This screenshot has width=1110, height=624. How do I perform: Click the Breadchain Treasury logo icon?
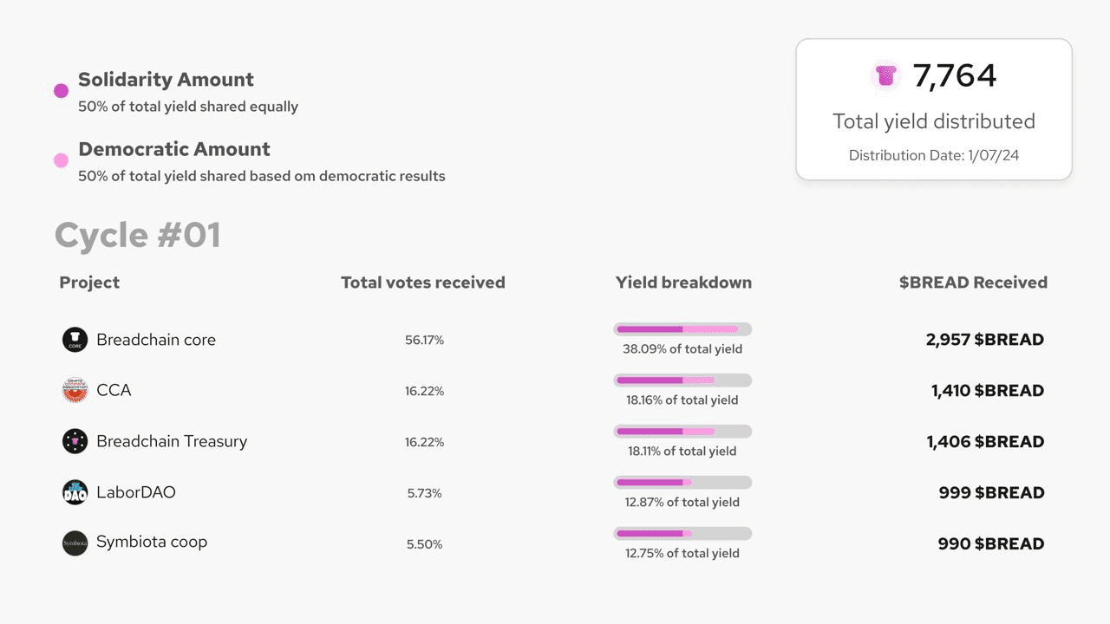(x=75, y=441)
